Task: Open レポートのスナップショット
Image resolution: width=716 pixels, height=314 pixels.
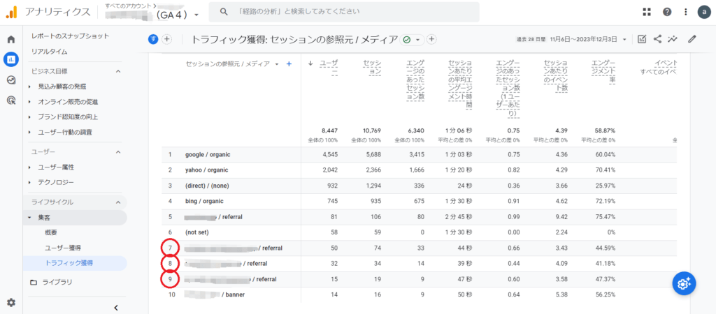Action: [70, 36]
